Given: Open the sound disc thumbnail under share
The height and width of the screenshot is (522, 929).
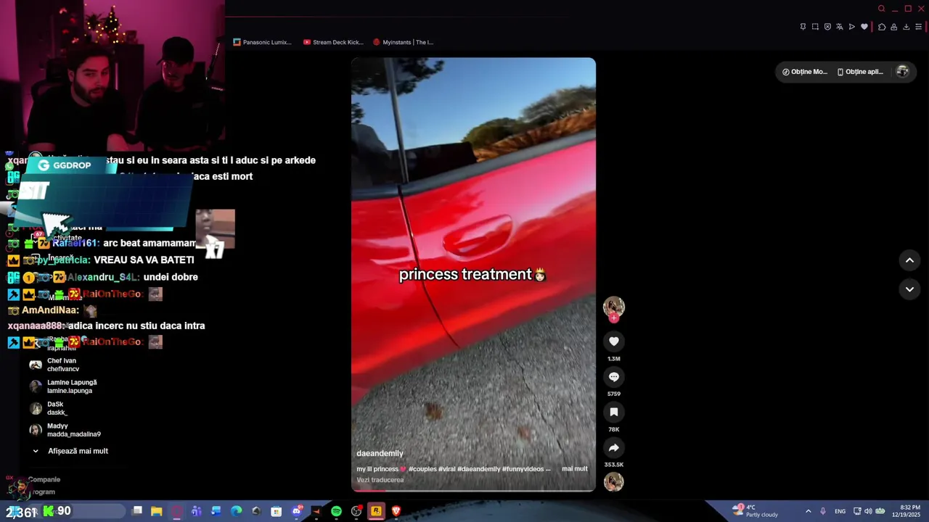Looking at the screenshot, I should point(614,481).
